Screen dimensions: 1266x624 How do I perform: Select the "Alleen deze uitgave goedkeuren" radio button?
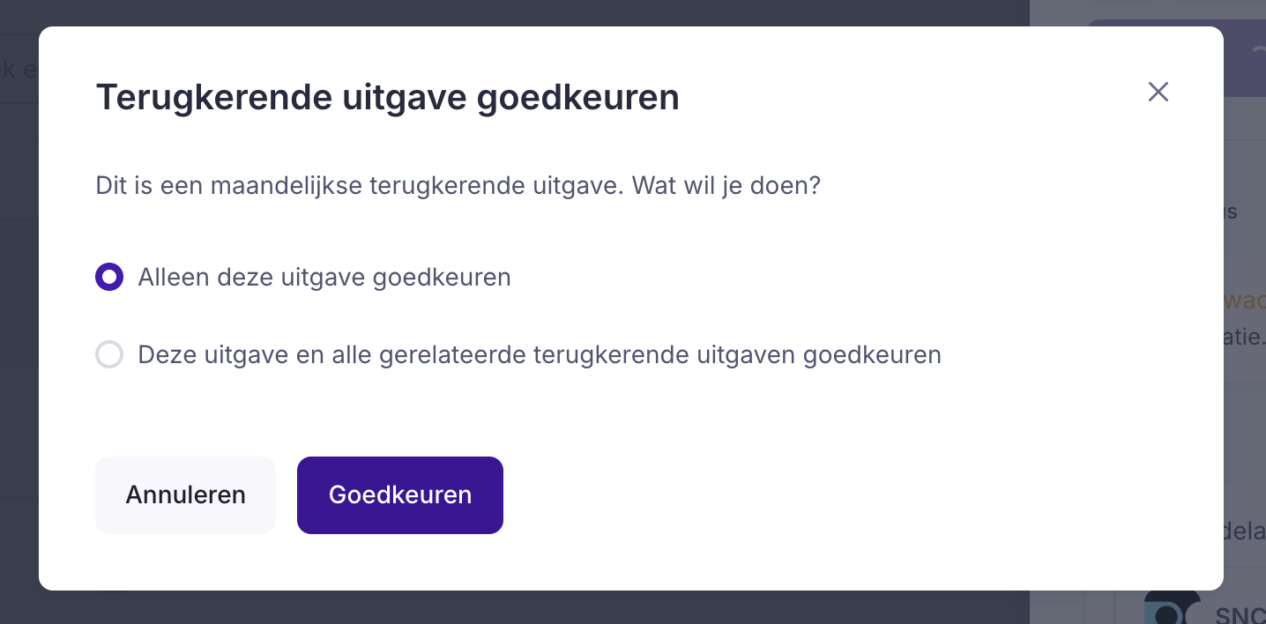[x=109, y=278]
